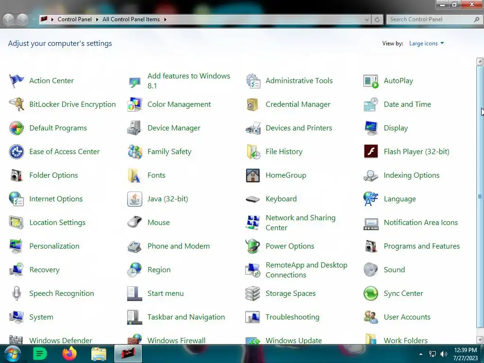Open the Windows Start button
Image resolution: width=484 pixels, height=363 pixels.
[12, 354]
